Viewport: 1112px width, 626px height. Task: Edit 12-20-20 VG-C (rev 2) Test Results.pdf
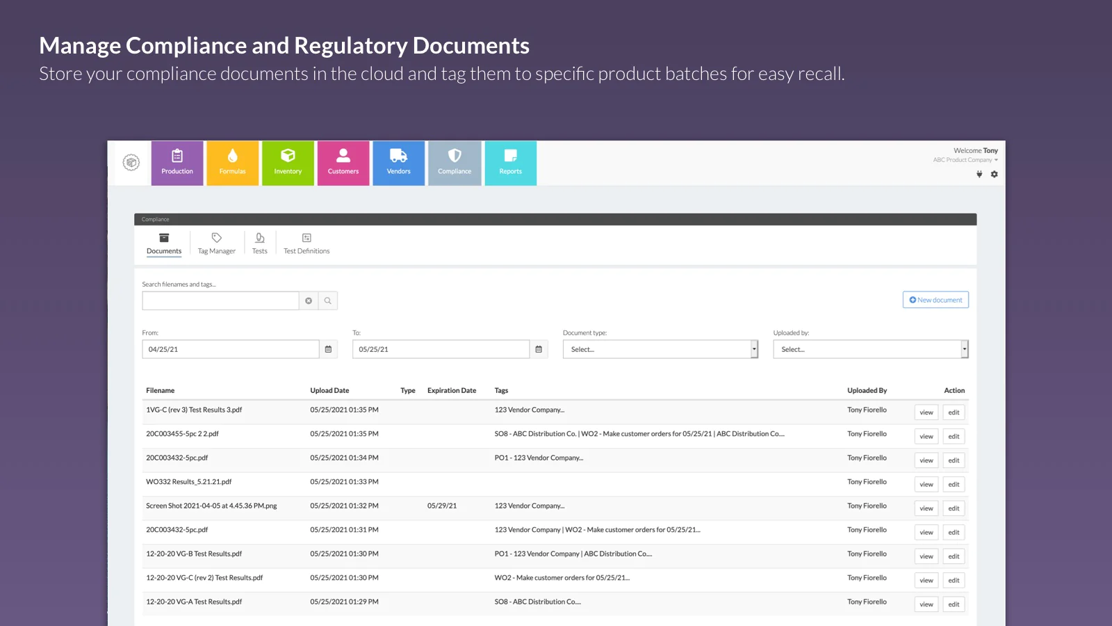click(954, 581)
